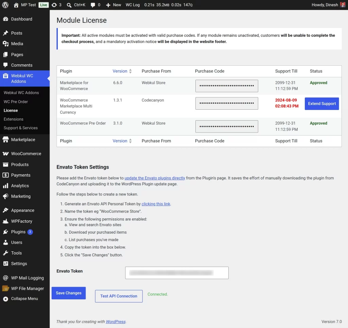Open 'clicking this link' token link
The image size is (348, 328).
tap(156, 204)
